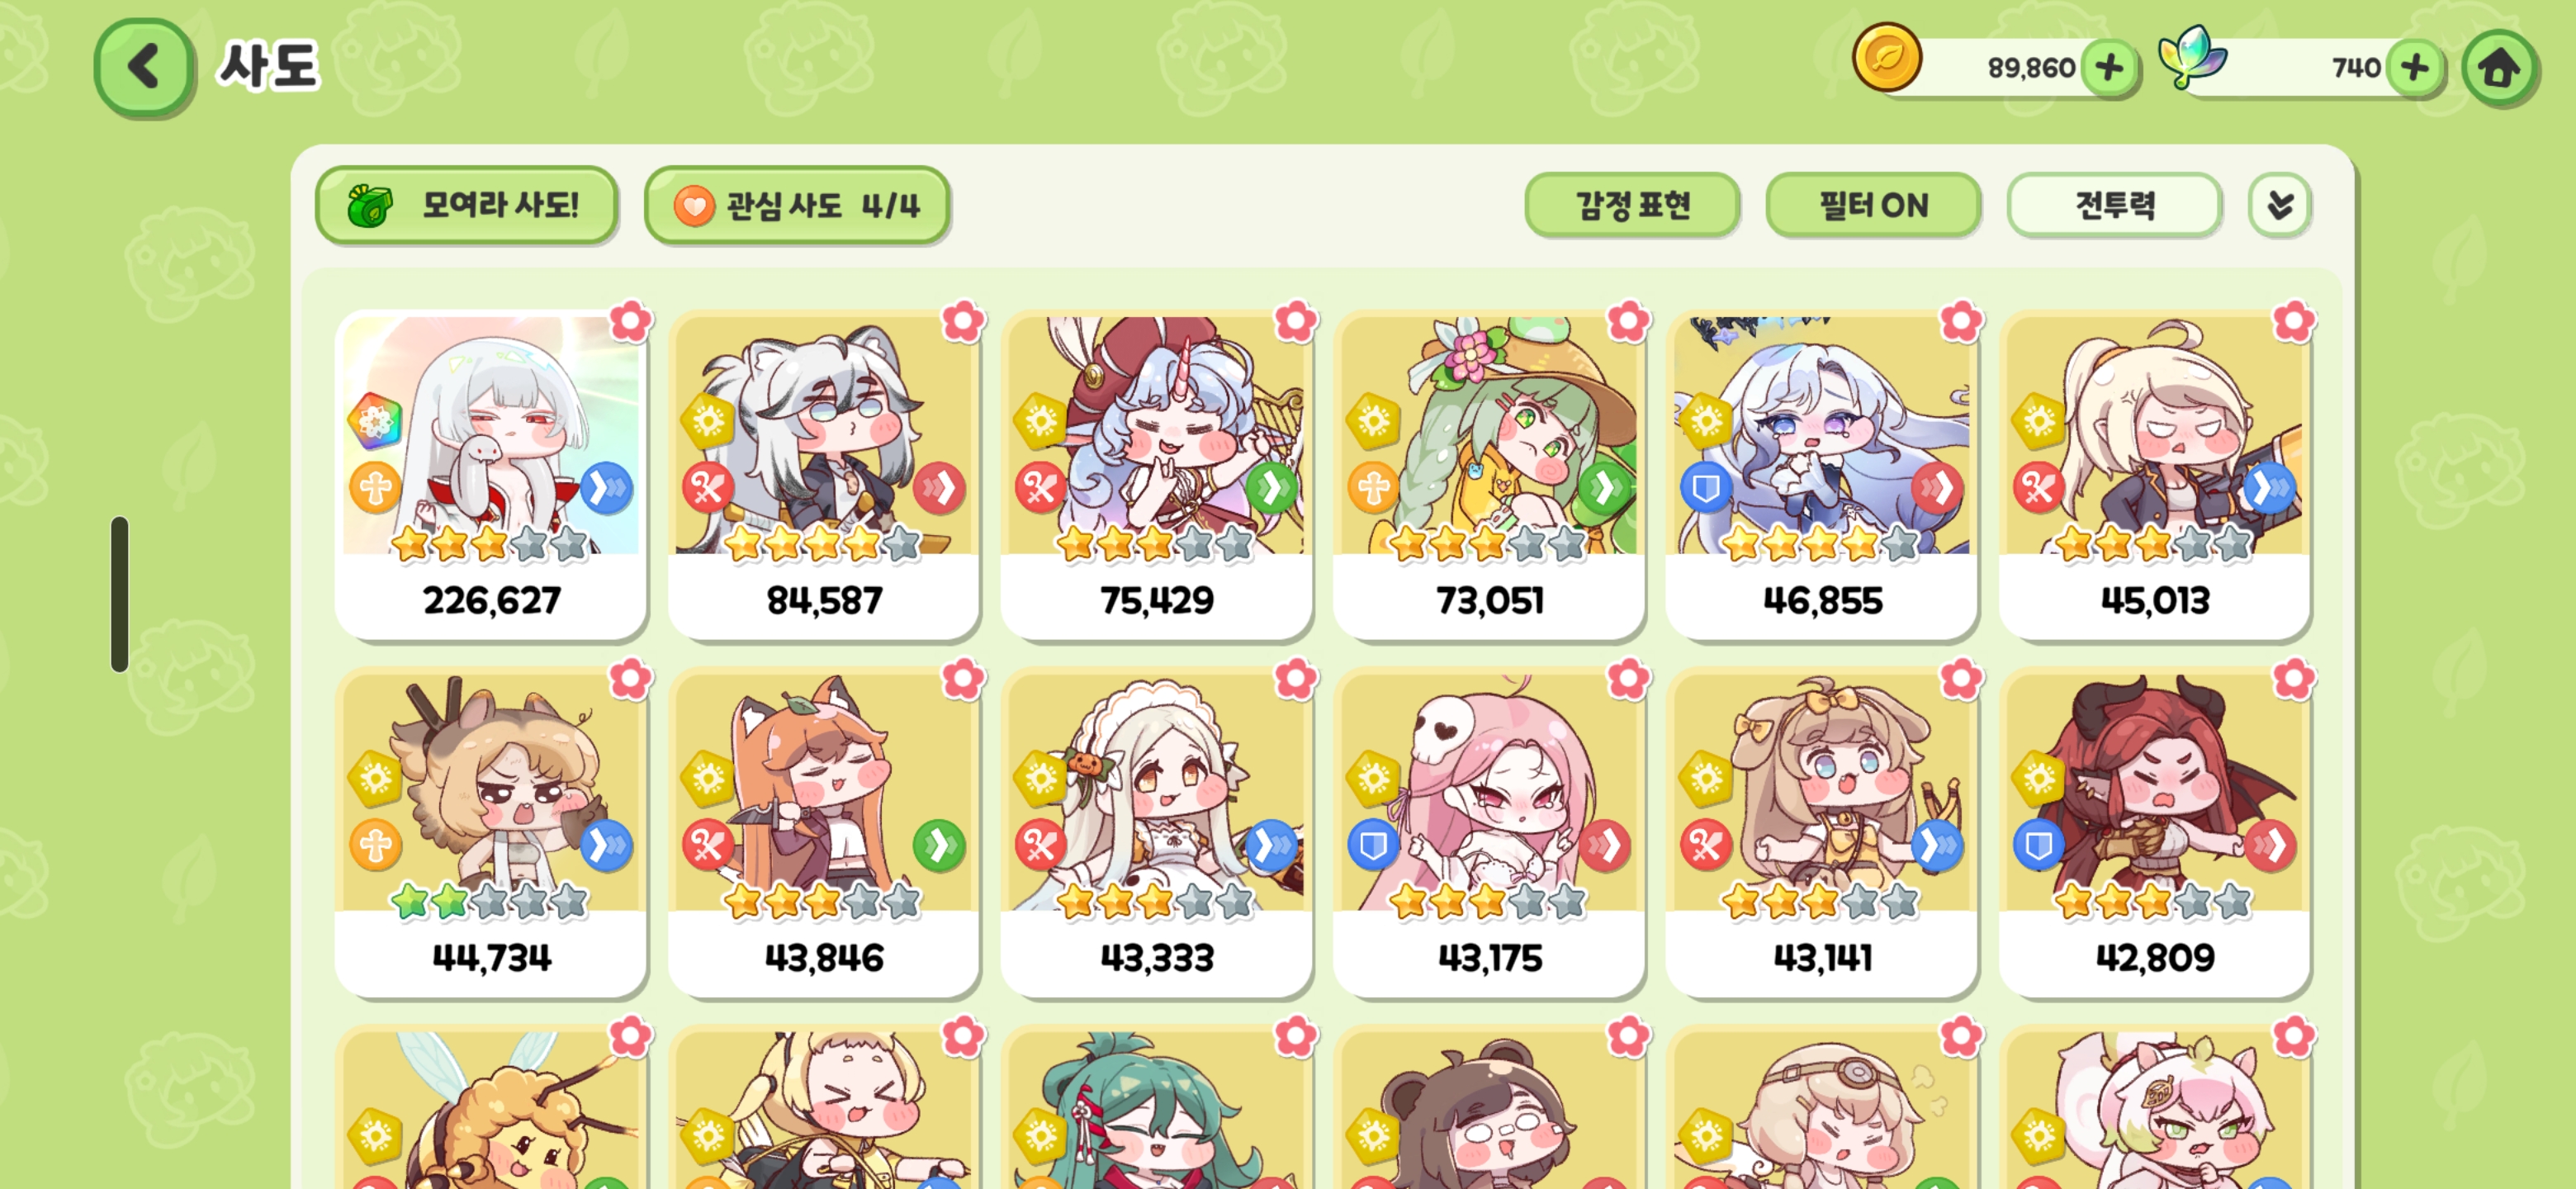The width and height of the screenshot is (2576, 1189).
Task: Click the vertical scroll bar handle
Action: tap(120, 594)
